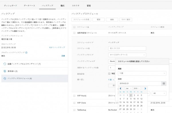Open the バックアップタイプ dropdown
Viewport: 172px width, 113px height.
click(x=127, y=55)
